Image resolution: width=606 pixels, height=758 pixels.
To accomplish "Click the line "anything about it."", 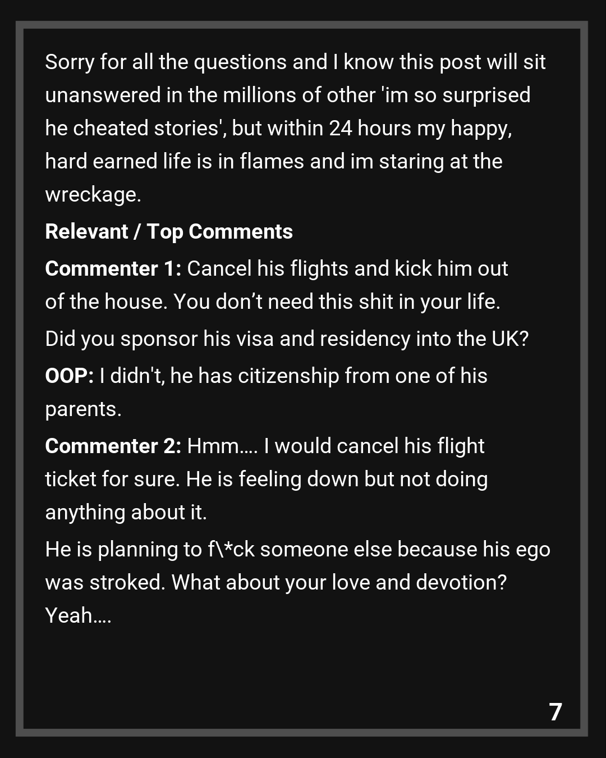I will click(x=126, y=513).
